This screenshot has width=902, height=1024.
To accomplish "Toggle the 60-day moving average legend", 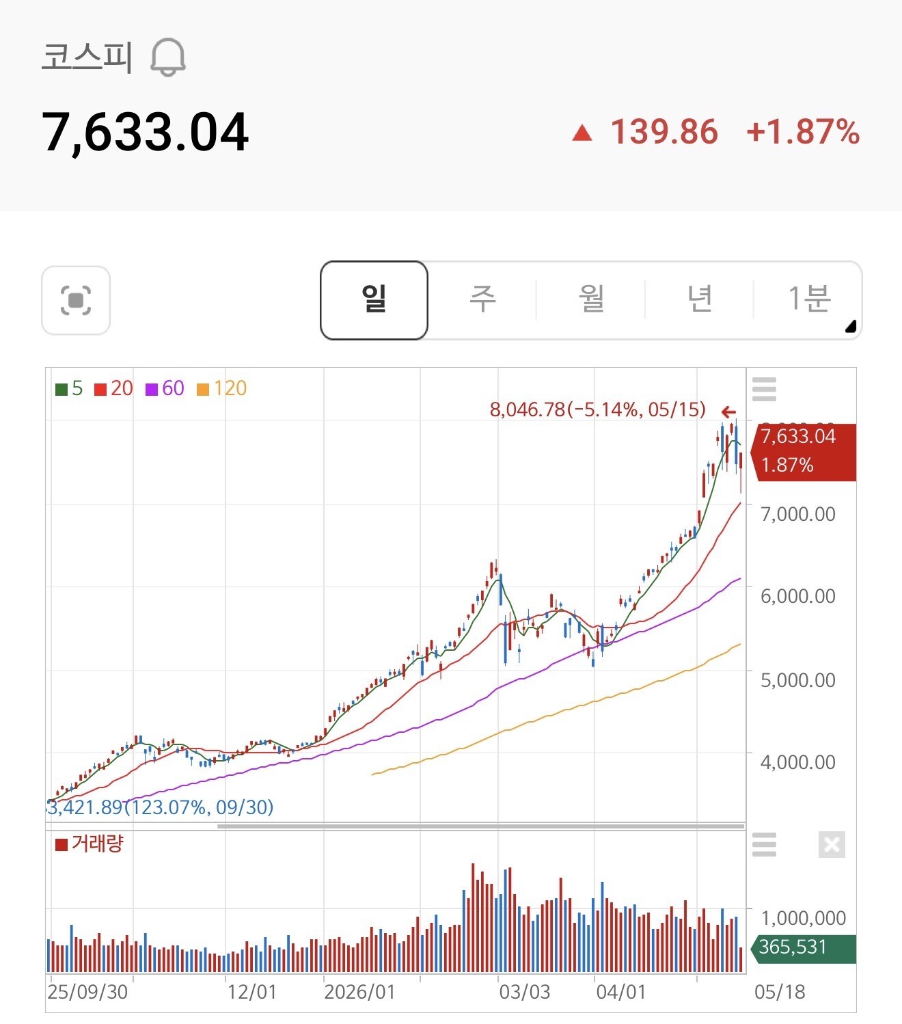I will (x=165, y=389).
